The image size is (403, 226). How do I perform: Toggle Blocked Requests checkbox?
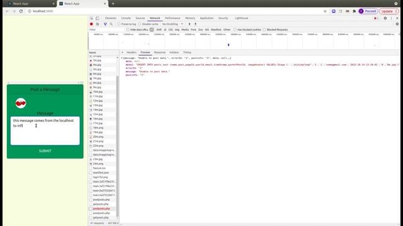point(264,30)
